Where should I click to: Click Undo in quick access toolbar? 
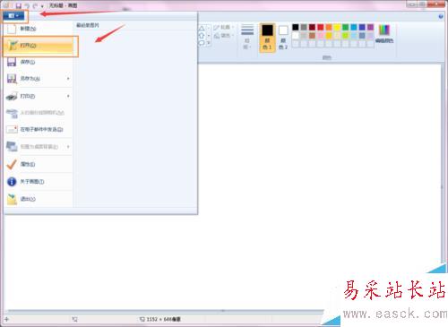click(x=27, y=5)
